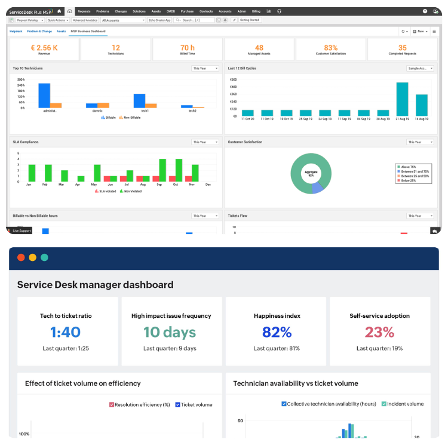Image resolution: width=448 pixels, height=448 pixels.
Task: Click the reports bar chart icon
Action: [x=269, y=11]
